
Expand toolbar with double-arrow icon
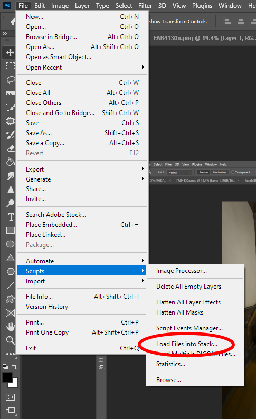point(5,33)
